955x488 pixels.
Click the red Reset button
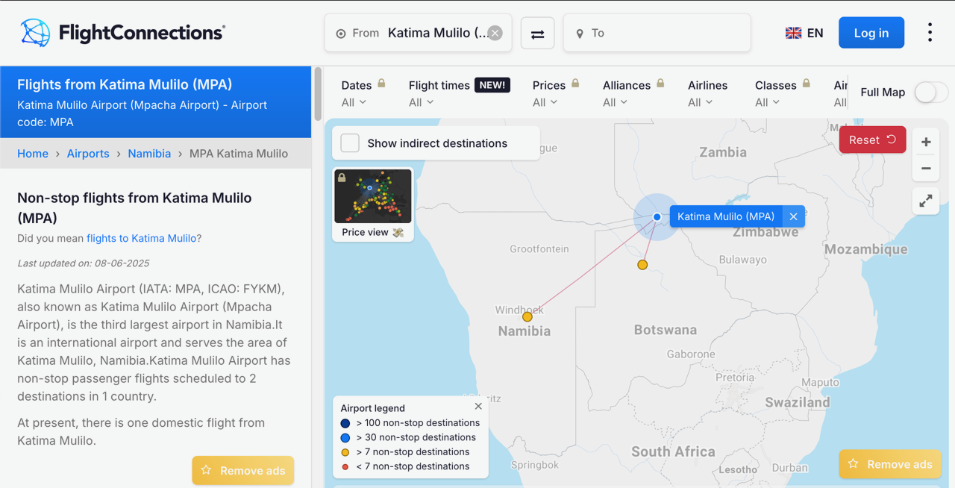tap(872, 140)
